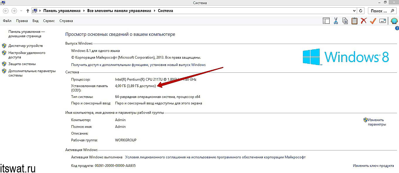Go up one level with Up arrow

(x=28, y=11)
